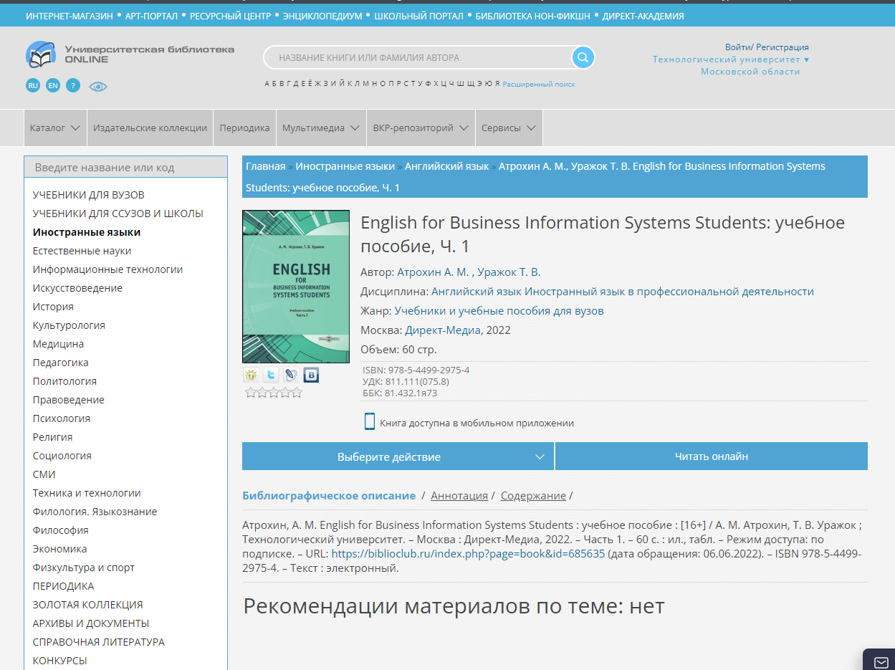Open the Каталог dropdown menu
The height and width of the screenshot is (670, 895).
[x=55, y=128]
